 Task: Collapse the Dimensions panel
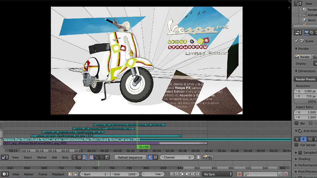coord(296,71)
